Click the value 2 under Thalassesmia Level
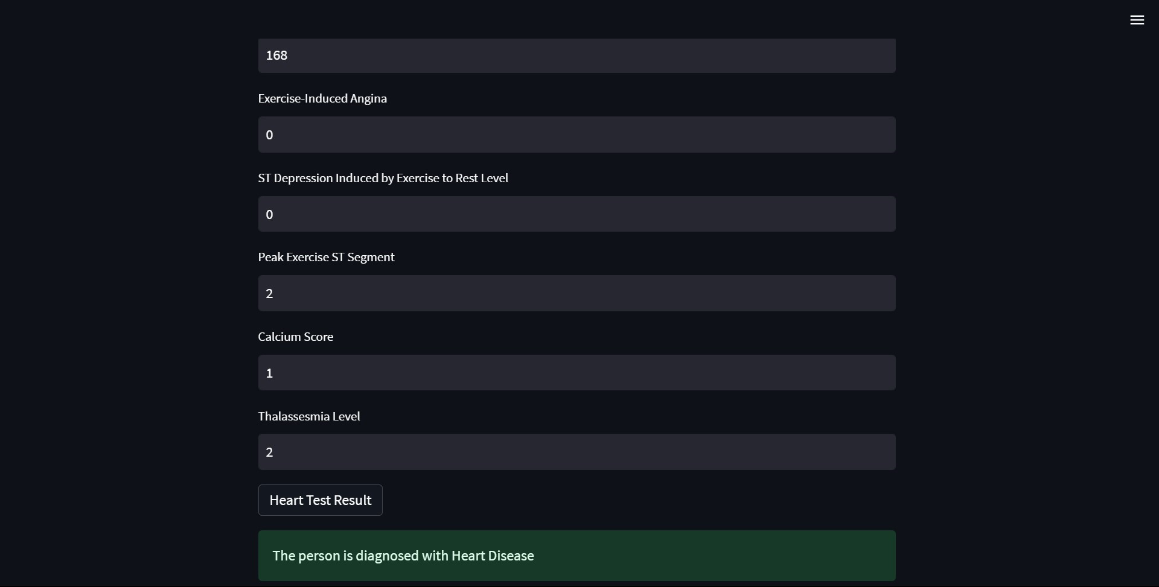Viewport: 1159px width, 587px height. [269, 452]
